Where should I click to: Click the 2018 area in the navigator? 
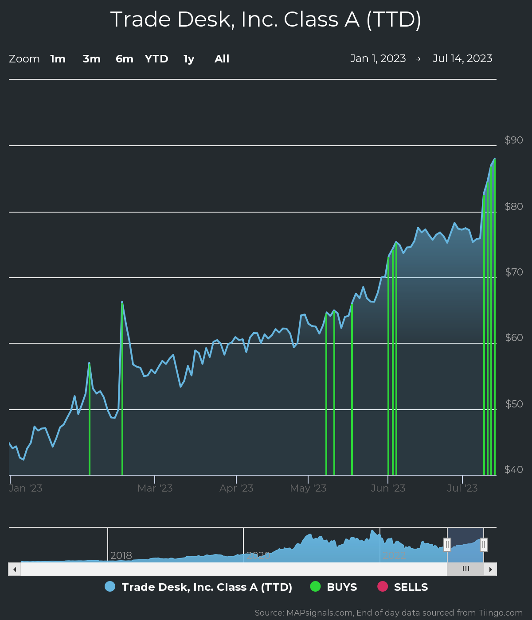121,555
